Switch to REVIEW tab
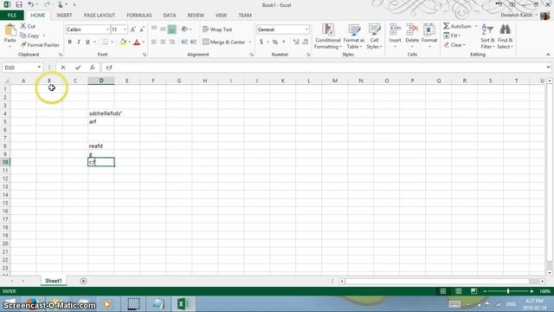This screenshot has height=312, width=554. (196, 16)
